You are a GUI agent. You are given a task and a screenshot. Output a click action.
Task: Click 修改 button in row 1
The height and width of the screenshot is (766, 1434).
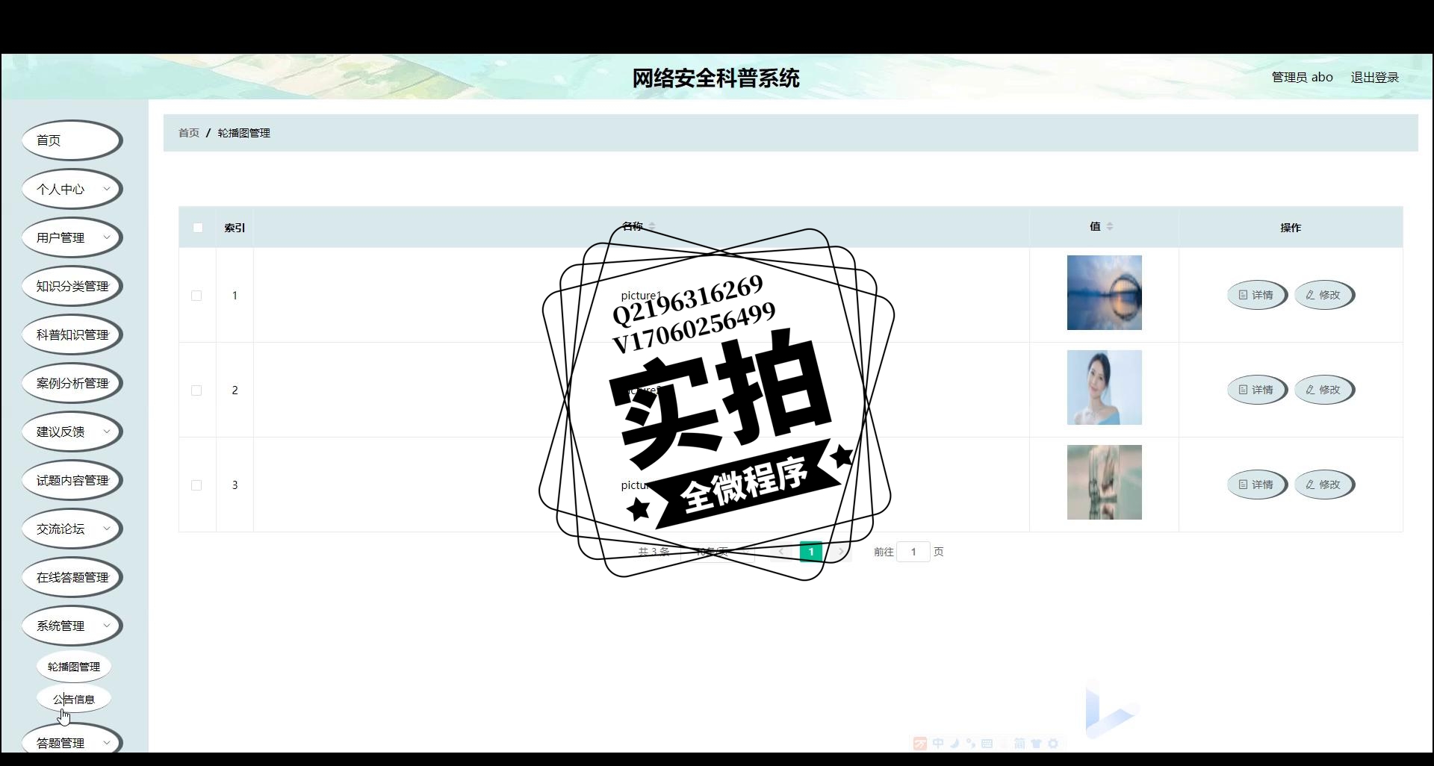coord(1324,295)
